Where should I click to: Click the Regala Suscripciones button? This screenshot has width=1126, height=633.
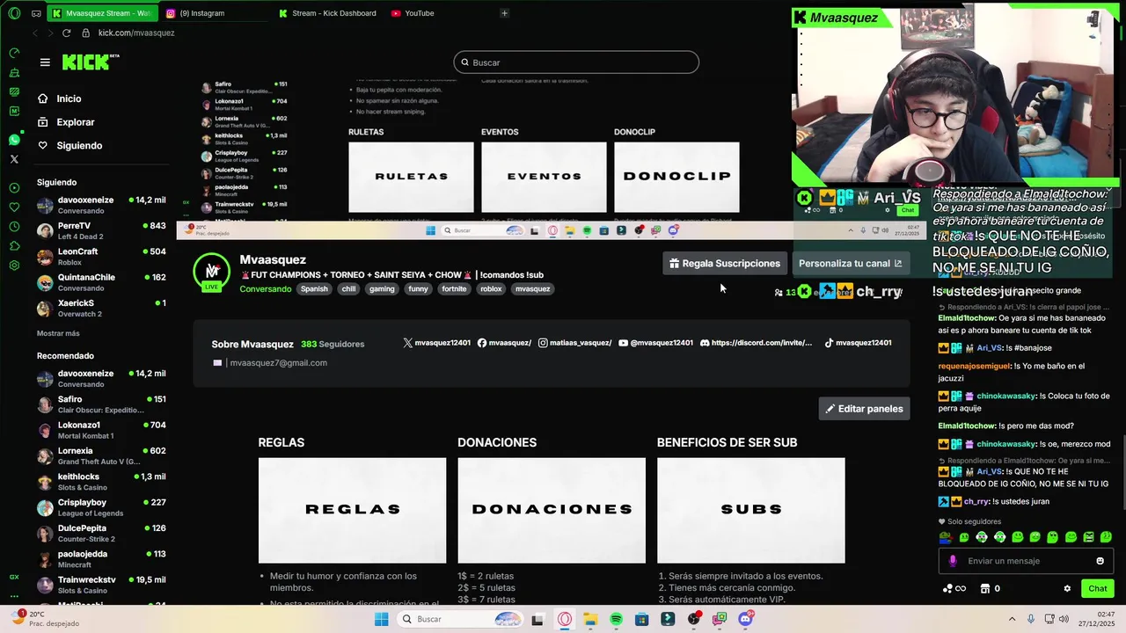[725, 263]
